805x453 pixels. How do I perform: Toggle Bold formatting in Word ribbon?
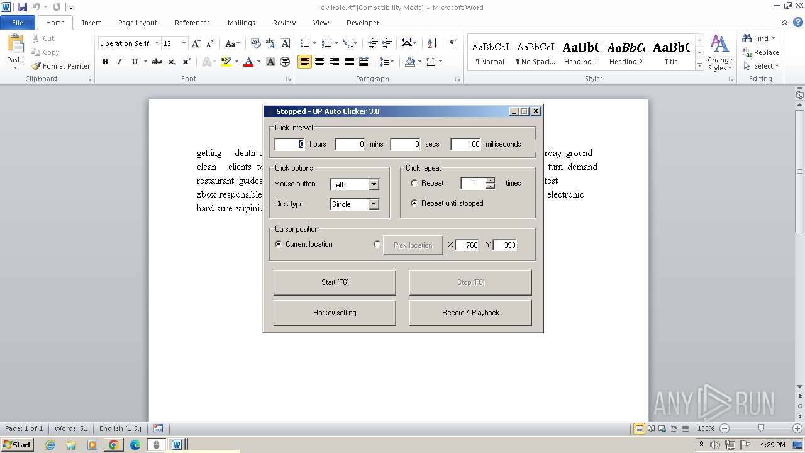pos(105,62)
